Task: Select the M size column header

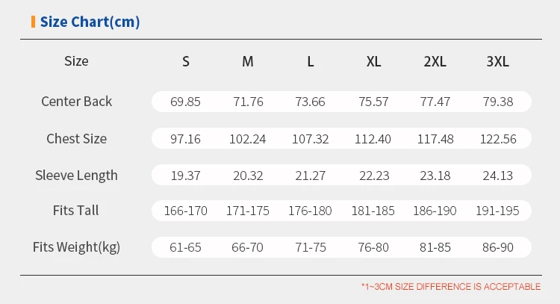Action: tap(248, 61)
